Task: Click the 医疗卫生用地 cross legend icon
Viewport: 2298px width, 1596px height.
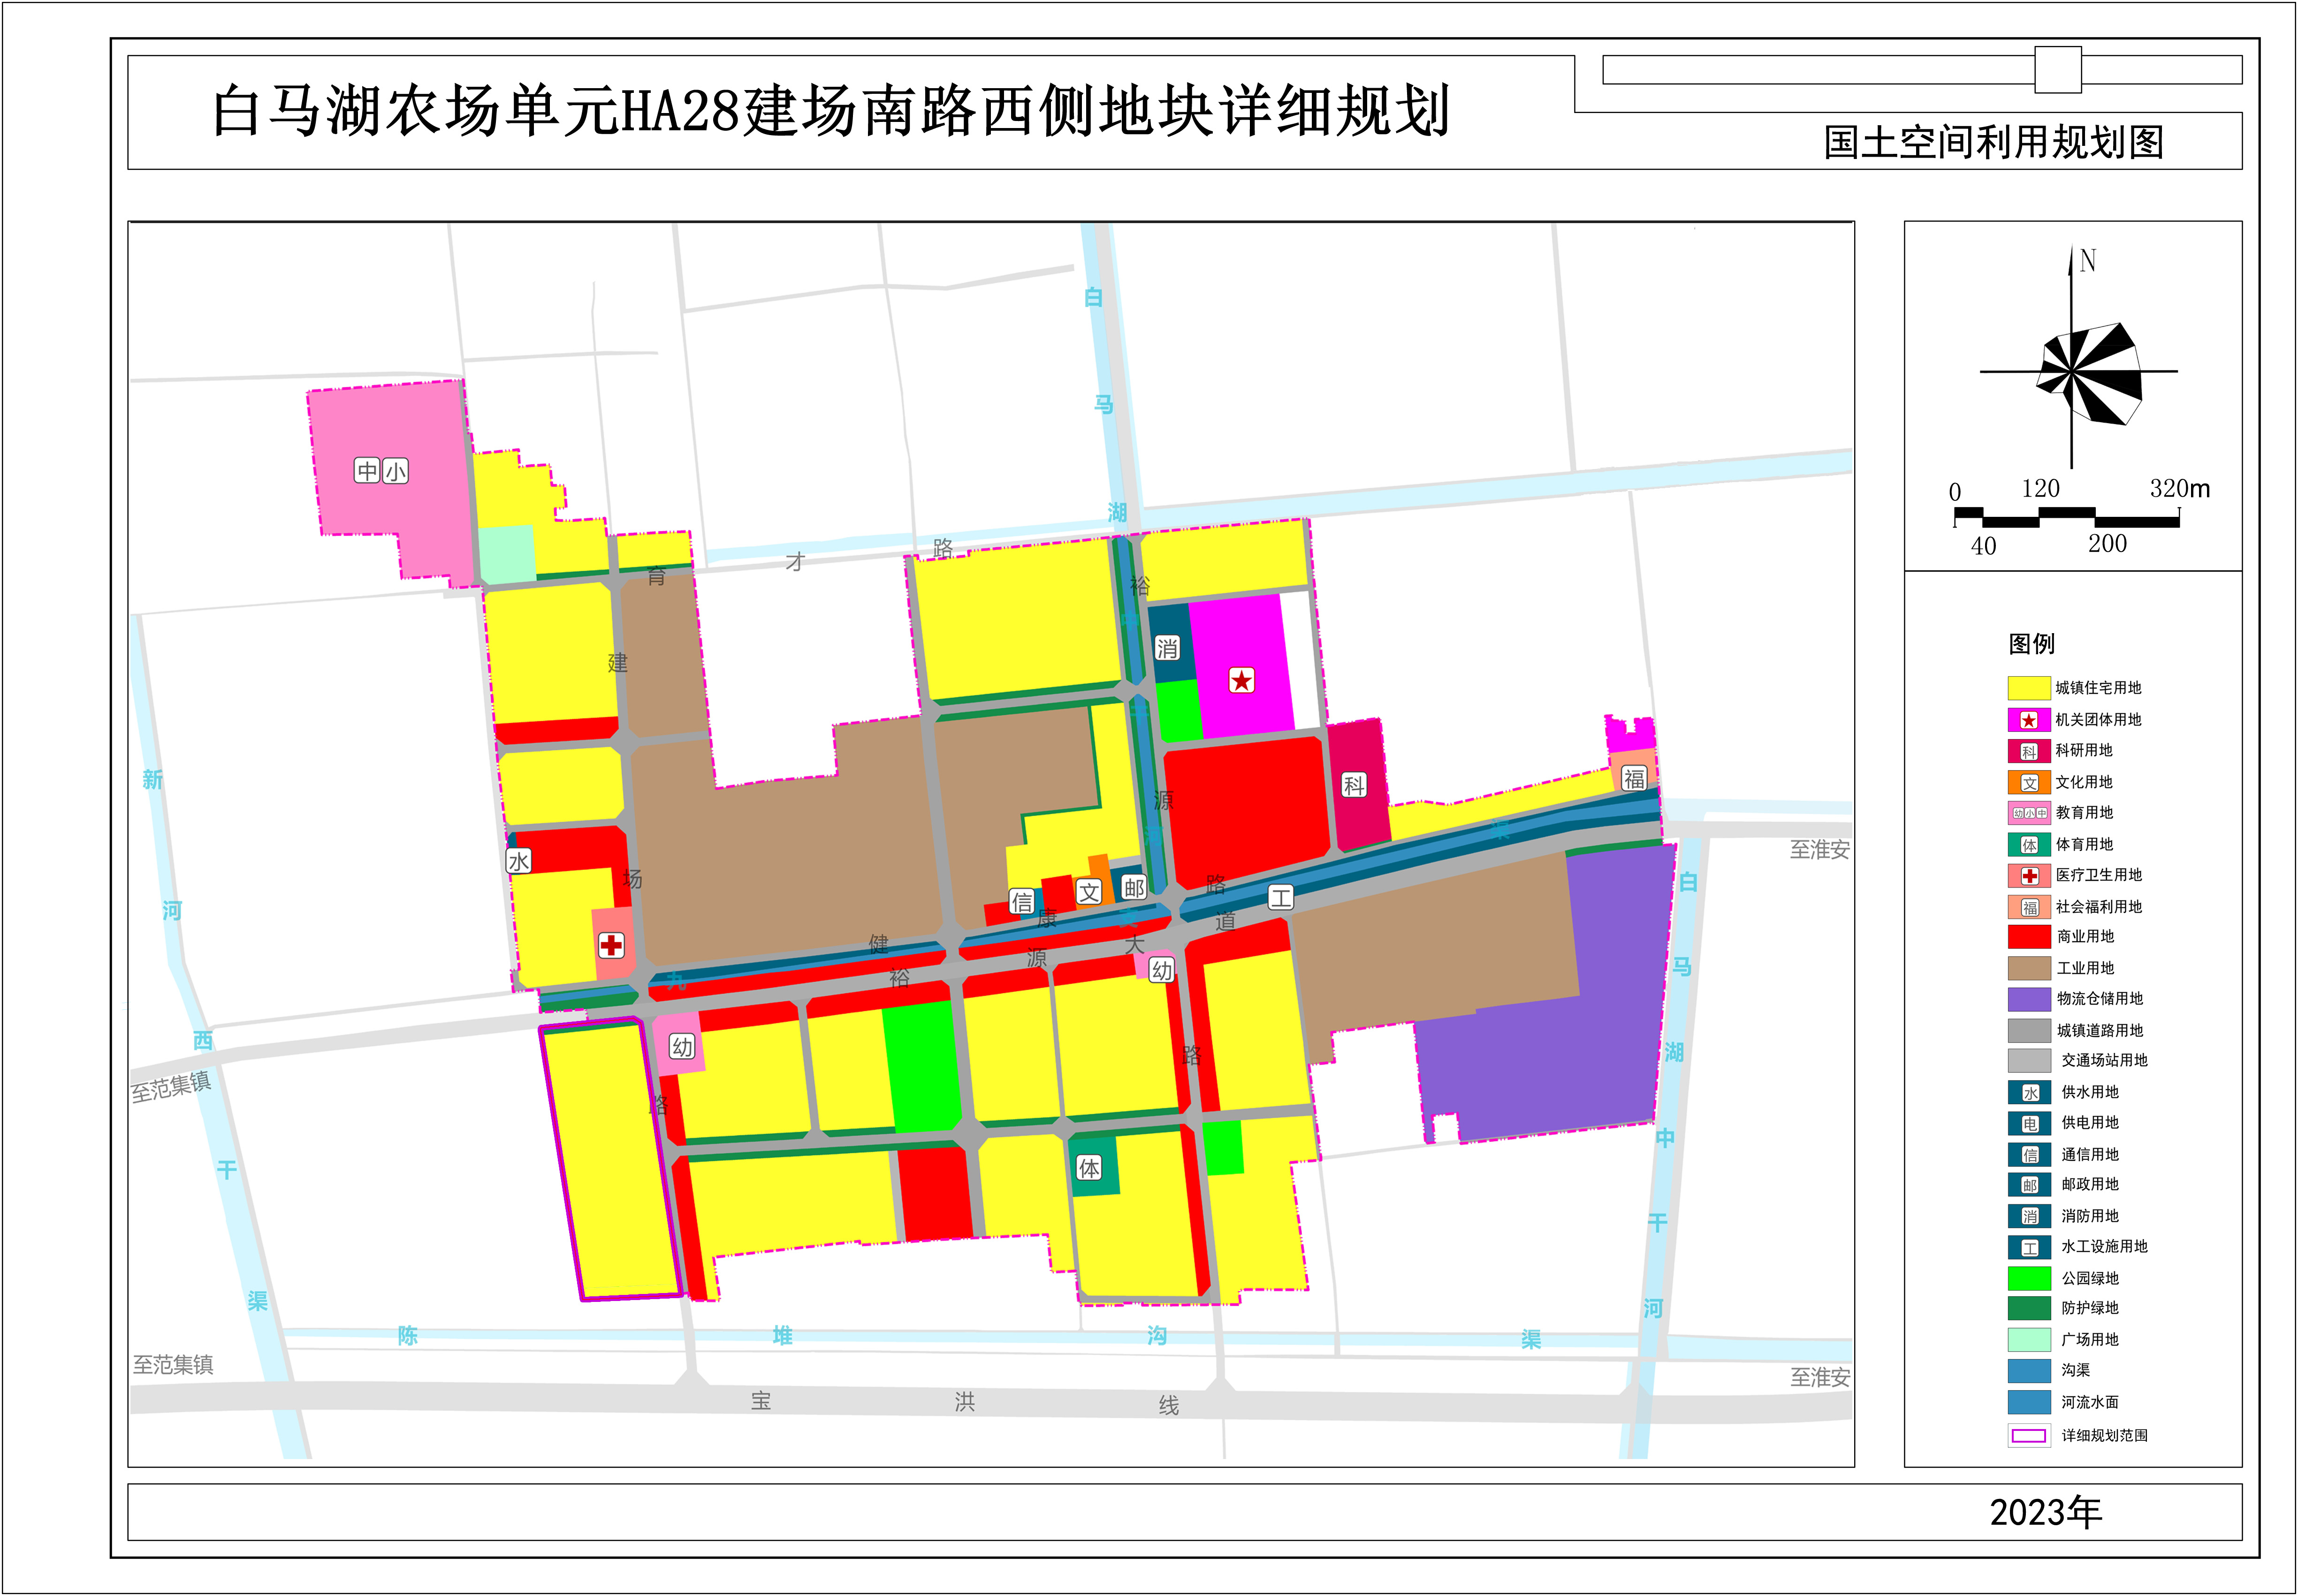Action: pyautogui.click(x=2029, y=876)
